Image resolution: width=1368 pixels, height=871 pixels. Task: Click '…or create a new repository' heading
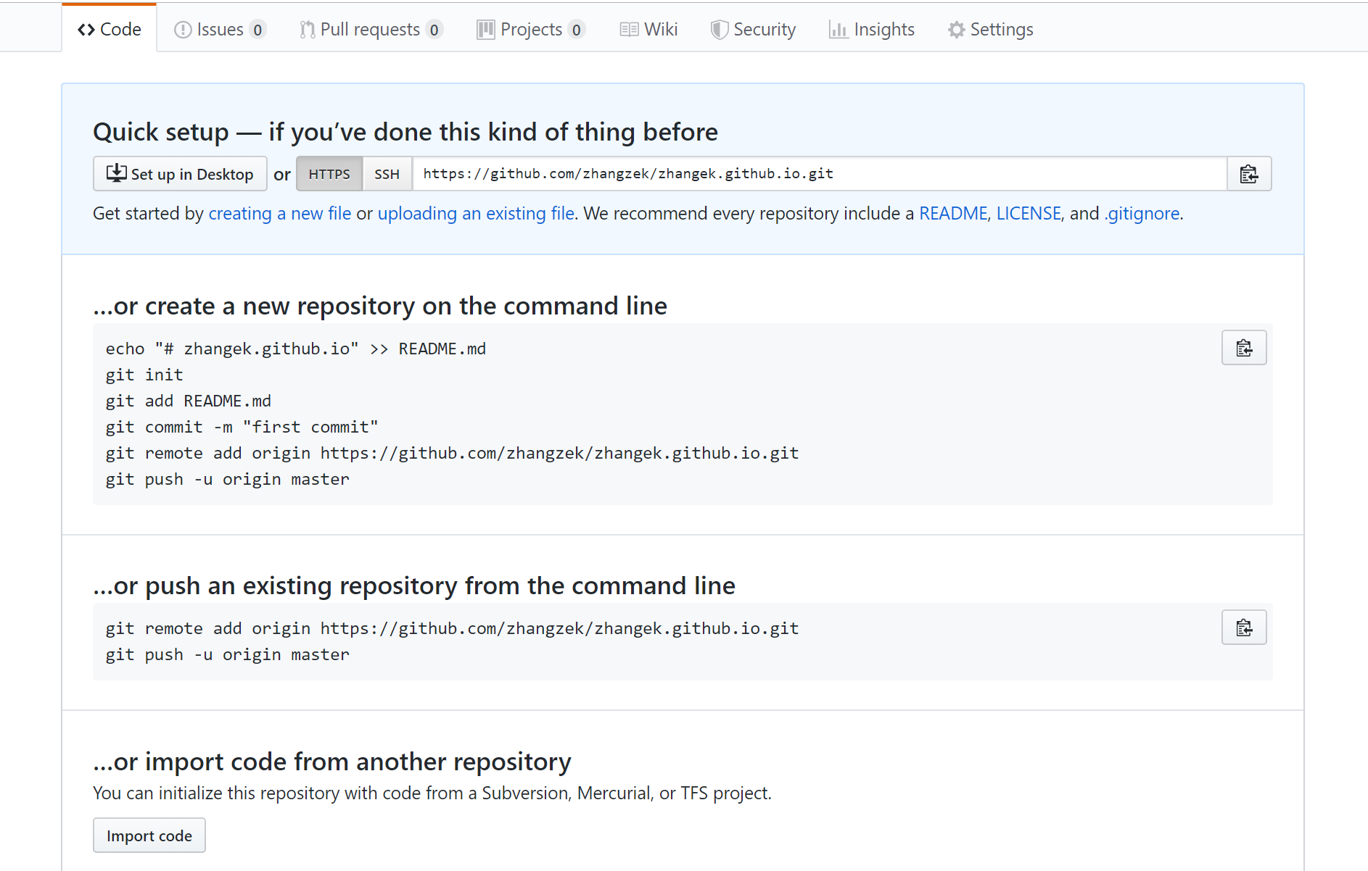380,306
